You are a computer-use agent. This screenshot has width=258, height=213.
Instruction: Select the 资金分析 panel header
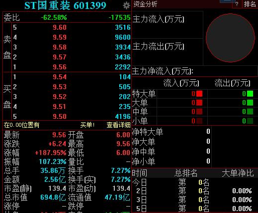(145, 4)
